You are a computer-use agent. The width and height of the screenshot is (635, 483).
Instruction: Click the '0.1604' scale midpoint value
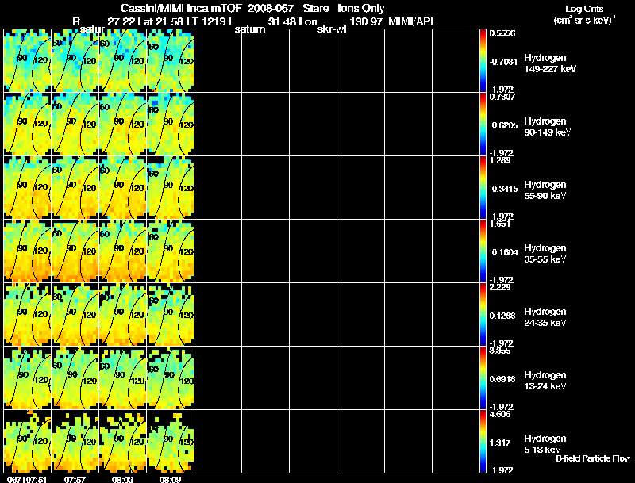(x=505, y=252)
